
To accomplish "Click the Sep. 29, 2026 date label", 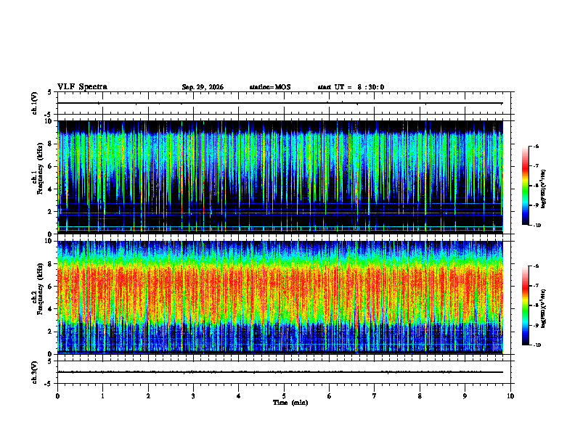I will [x=203, y=87].
